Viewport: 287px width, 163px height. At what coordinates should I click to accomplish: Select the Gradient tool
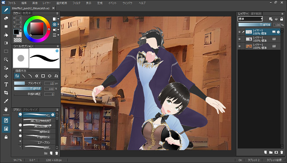(6, 43)
